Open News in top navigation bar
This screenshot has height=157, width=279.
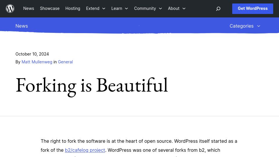28,8
